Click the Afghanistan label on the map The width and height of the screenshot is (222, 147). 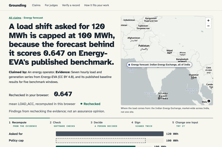[x=134, y=38]
